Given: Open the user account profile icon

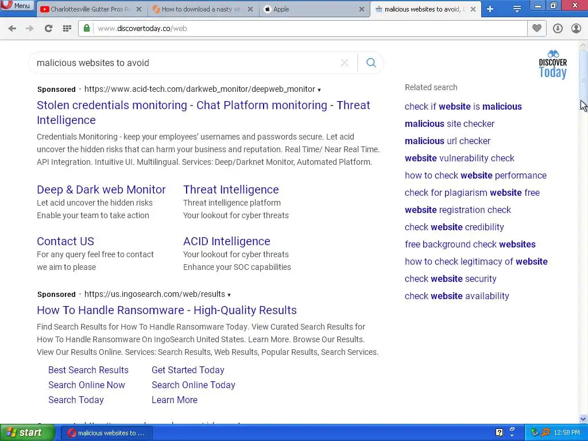Looking at the screenshot, I should [x=576, y=29].
